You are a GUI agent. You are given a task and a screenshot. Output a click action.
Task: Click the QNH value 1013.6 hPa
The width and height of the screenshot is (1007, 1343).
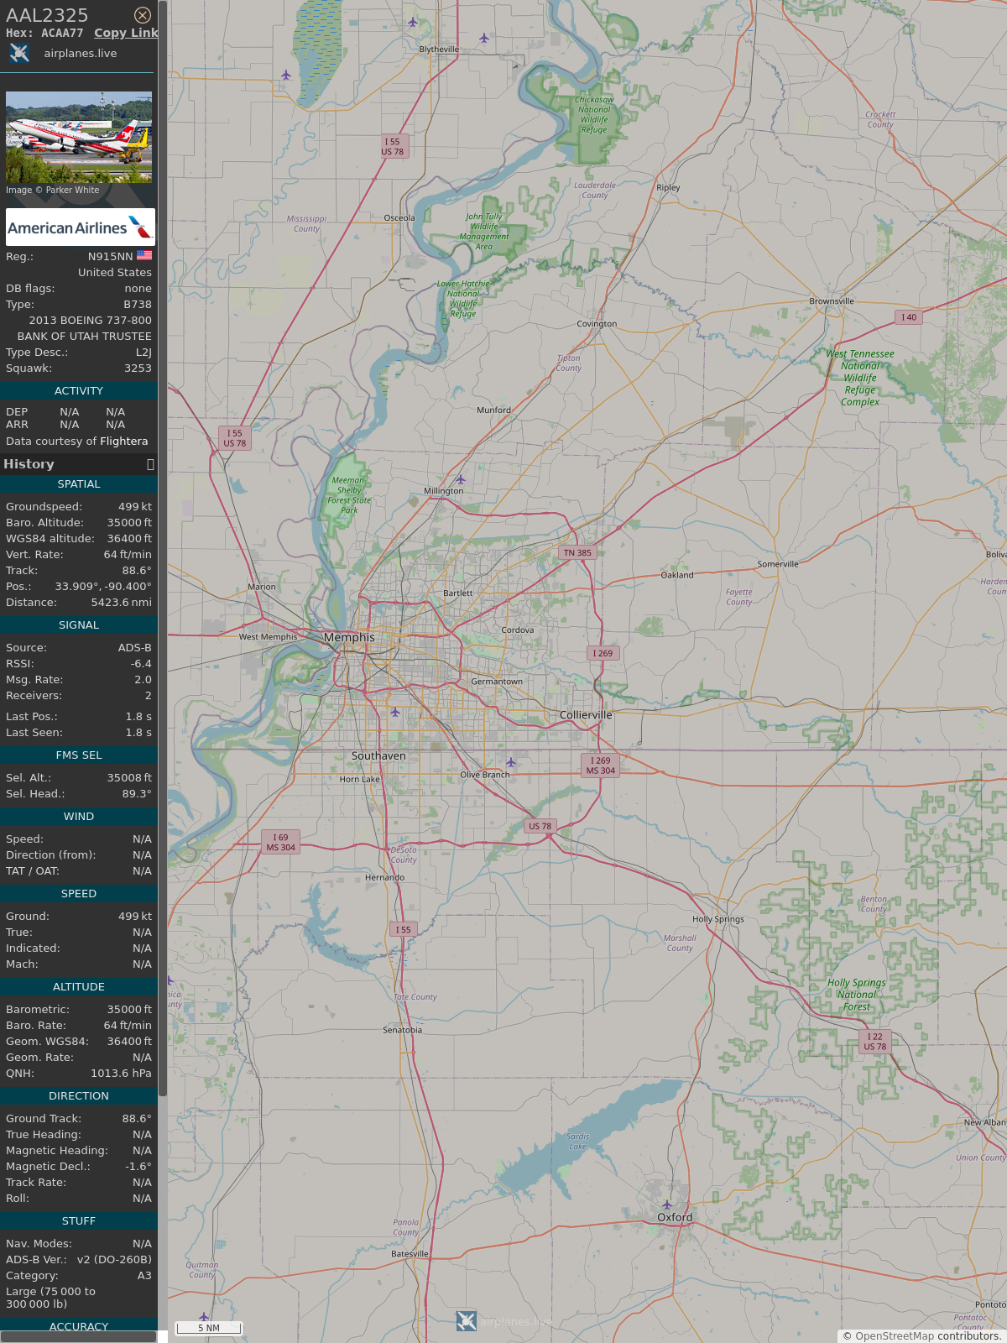coord(121,1074)
